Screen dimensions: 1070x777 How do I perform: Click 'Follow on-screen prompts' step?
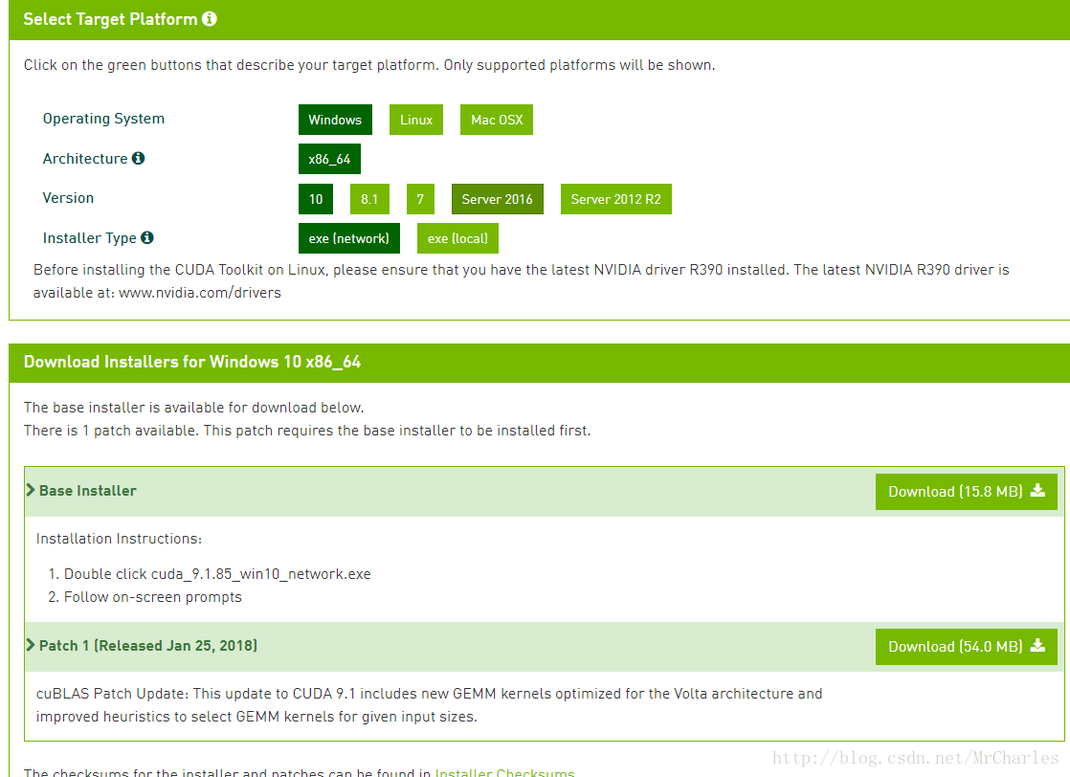tap(153, 597)
